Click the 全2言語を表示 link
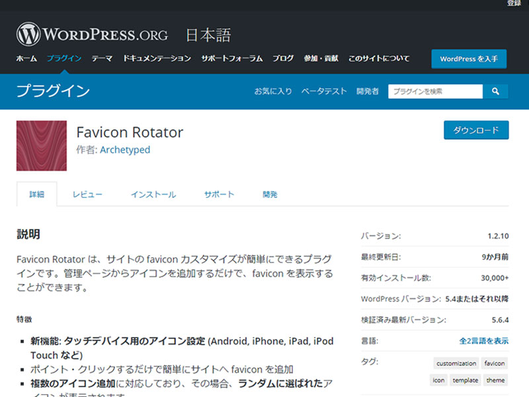The width and height of the screenshot is (529, 397). [483, 341]
